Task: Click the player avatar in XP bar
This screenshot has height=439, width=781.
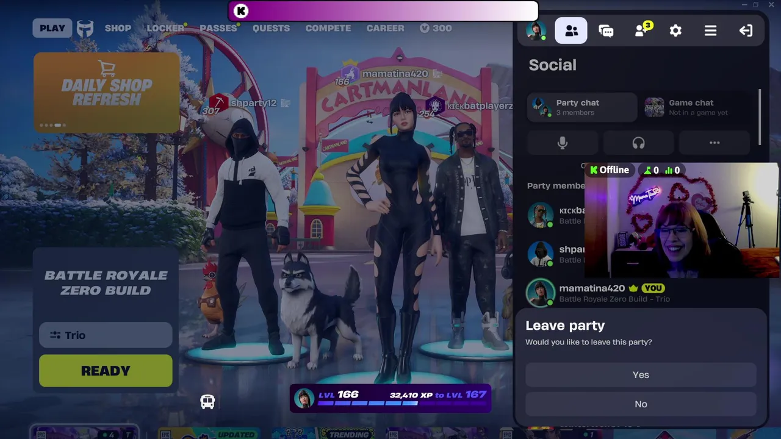Action: pos(304,399)
